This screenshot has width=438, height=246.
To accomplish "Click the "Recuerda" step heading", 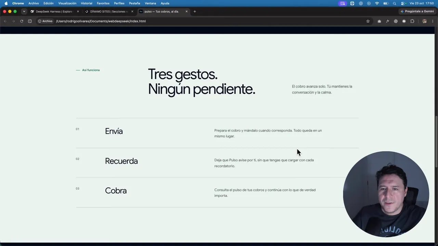I will tap(121, 161).
